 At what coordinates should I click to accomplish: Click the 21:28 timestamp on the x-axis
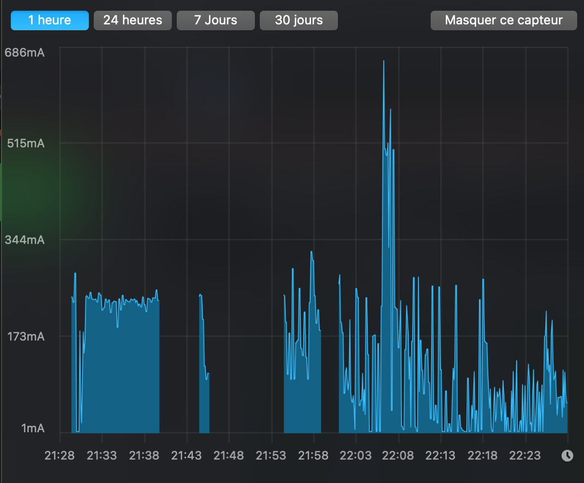[60, 455]
